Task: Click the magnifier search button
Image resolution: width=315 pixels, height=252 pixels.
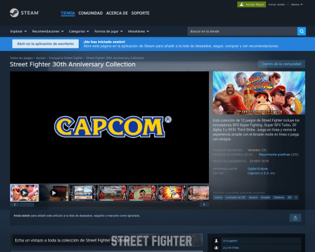Action: [x=301, y=31]
